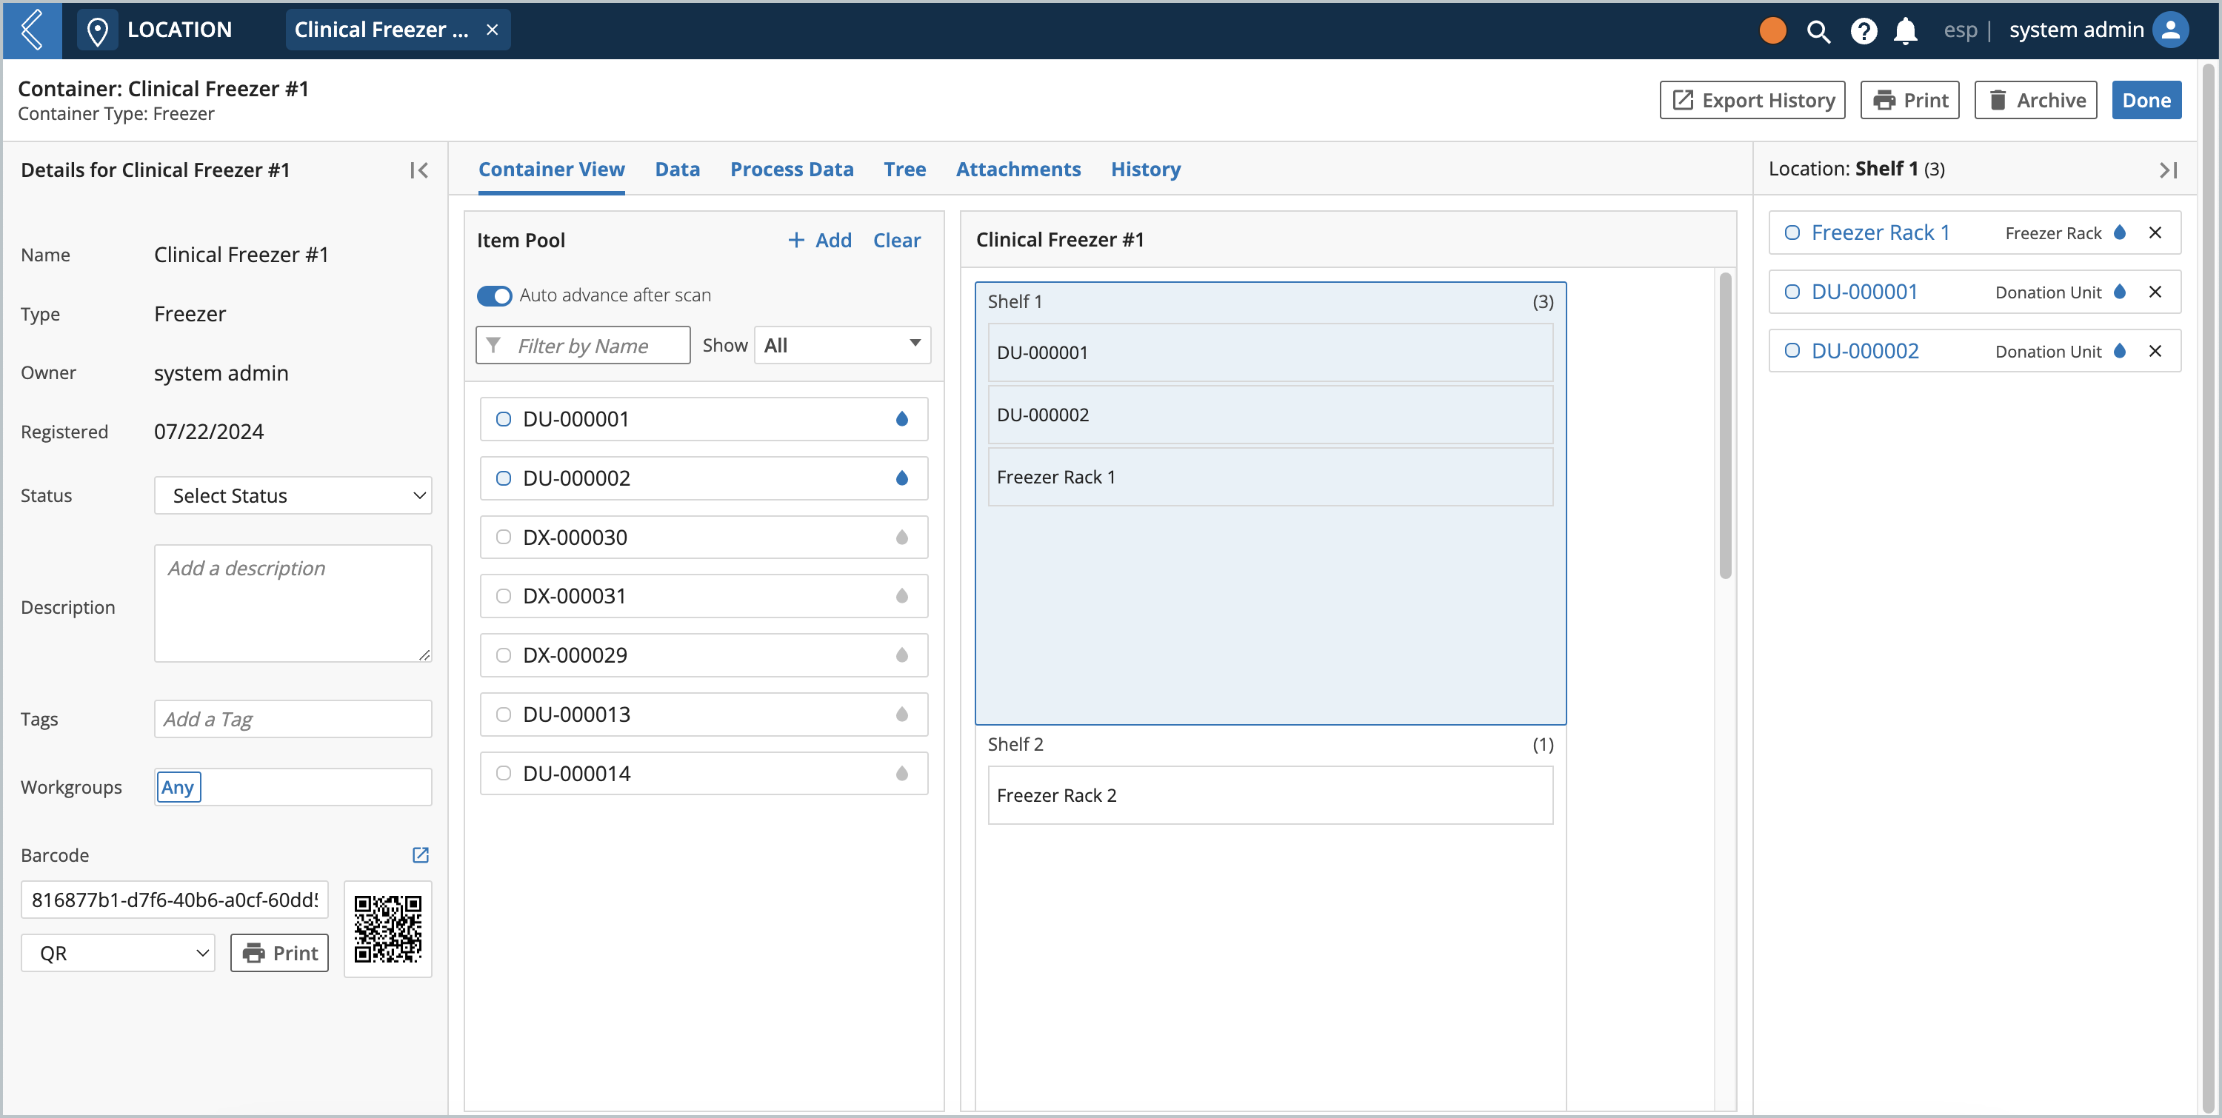Select the Shelf 2 header
This screenshot has width=2222, height=1118.
1270,744
